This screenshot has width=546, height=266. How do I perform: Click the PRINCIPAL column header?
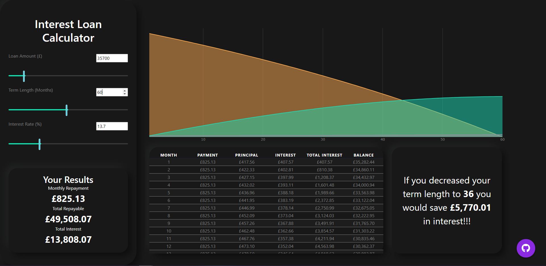click(247, 155)
